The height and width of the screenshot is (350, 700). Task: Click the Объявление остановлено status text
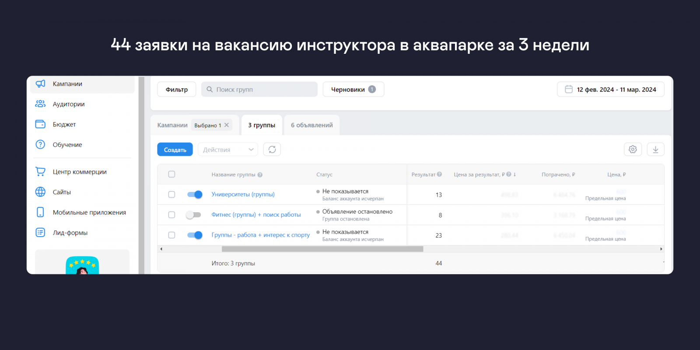(x=357, y=212)
